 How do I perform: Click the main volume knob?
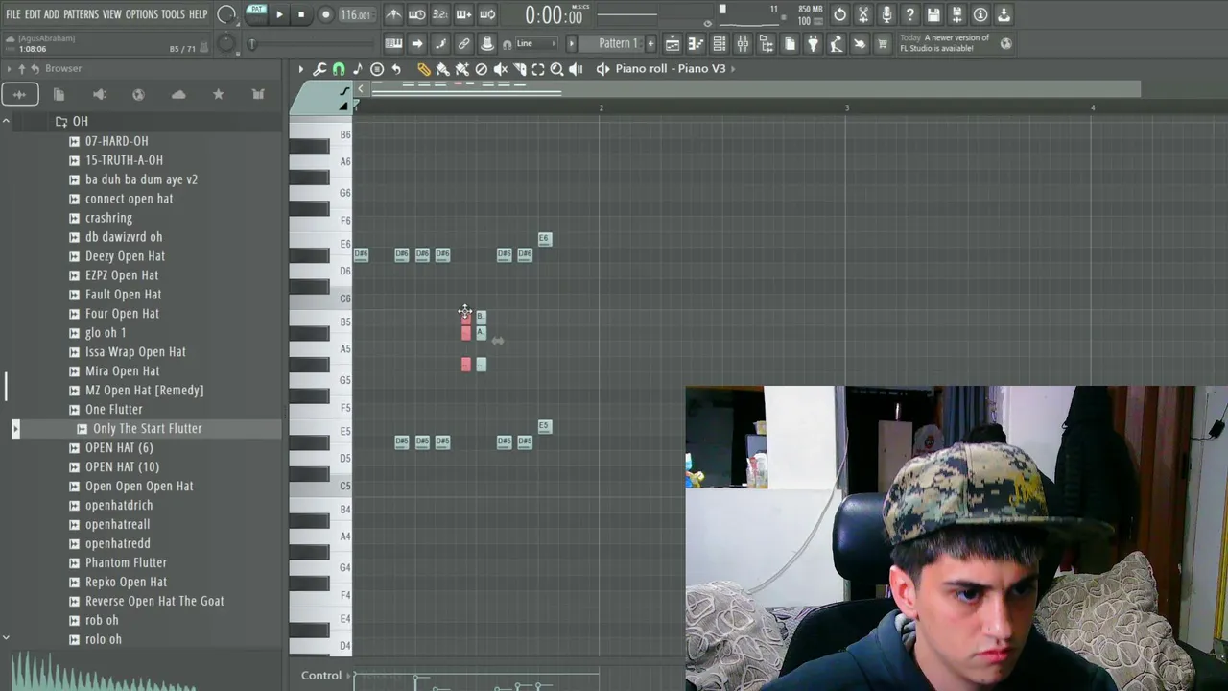(226, 14)
